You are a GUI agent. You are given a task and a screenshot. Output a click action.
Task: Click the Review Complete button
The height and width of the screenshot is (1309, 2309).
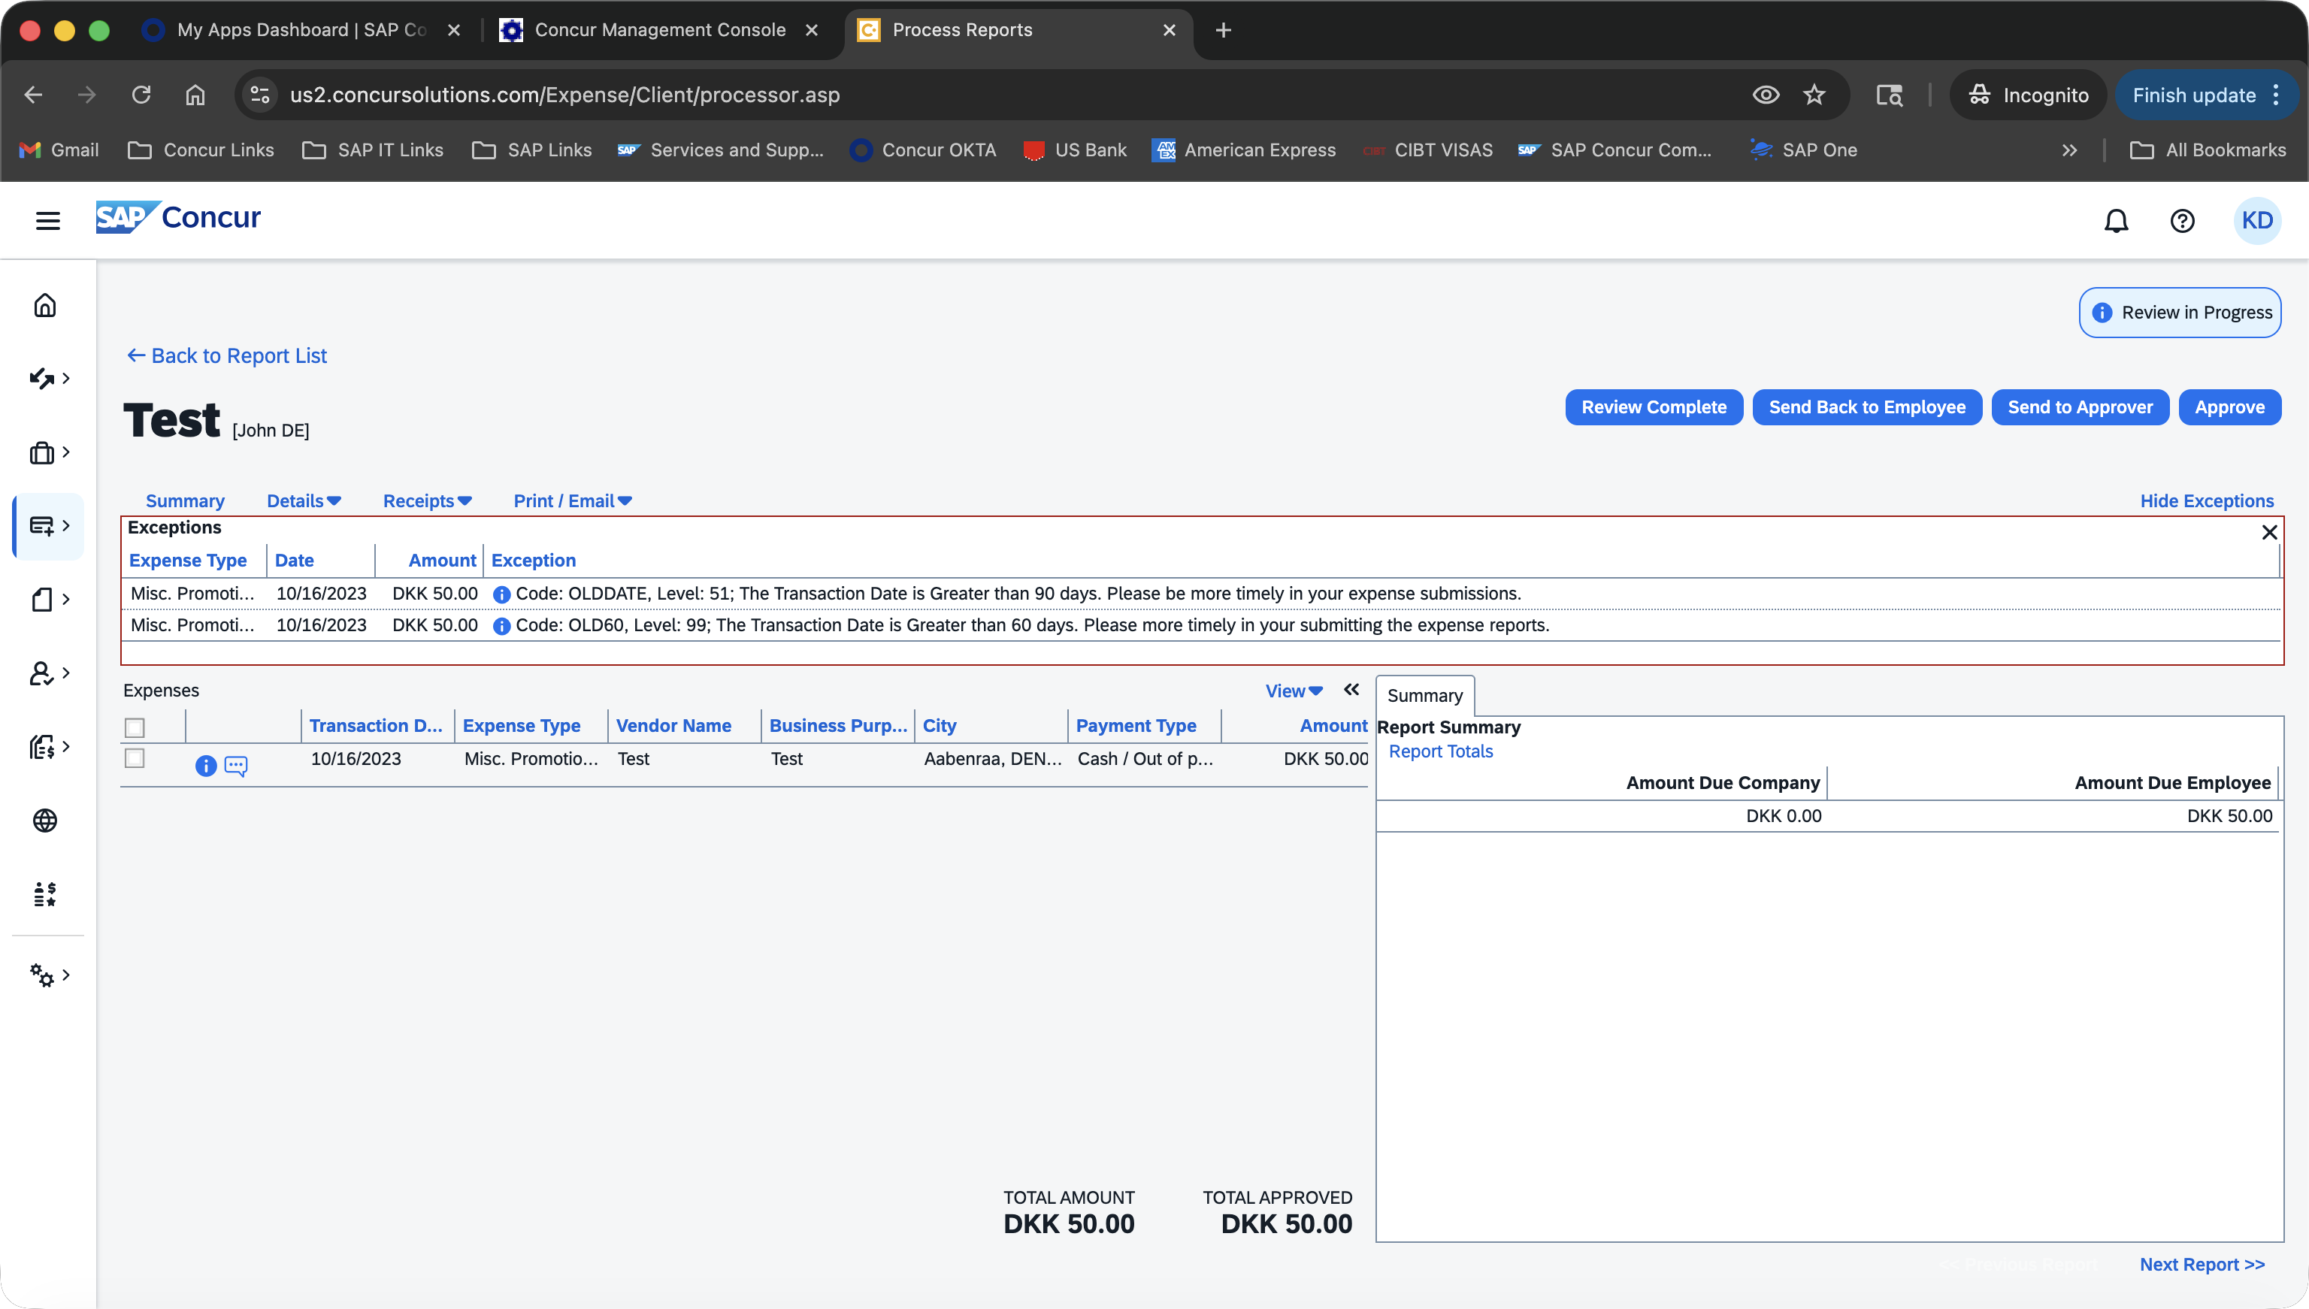1654,407
